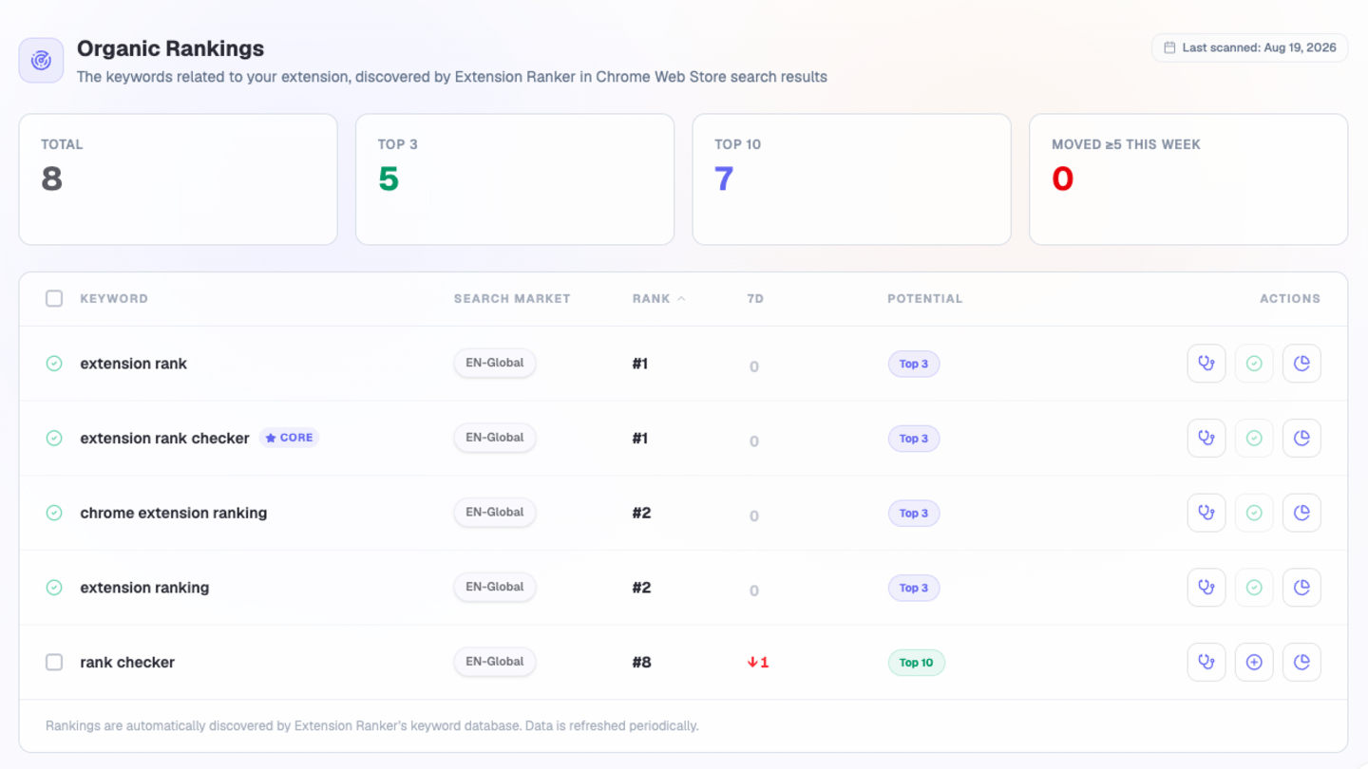The image size is (1368, 769).
Task: Click the footer note about automatic discovery
Action: 372,726
